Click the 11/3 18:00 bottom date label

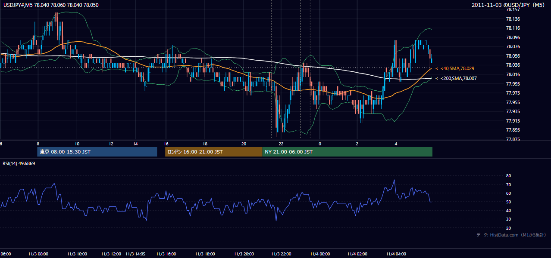[x=205, y=254]
